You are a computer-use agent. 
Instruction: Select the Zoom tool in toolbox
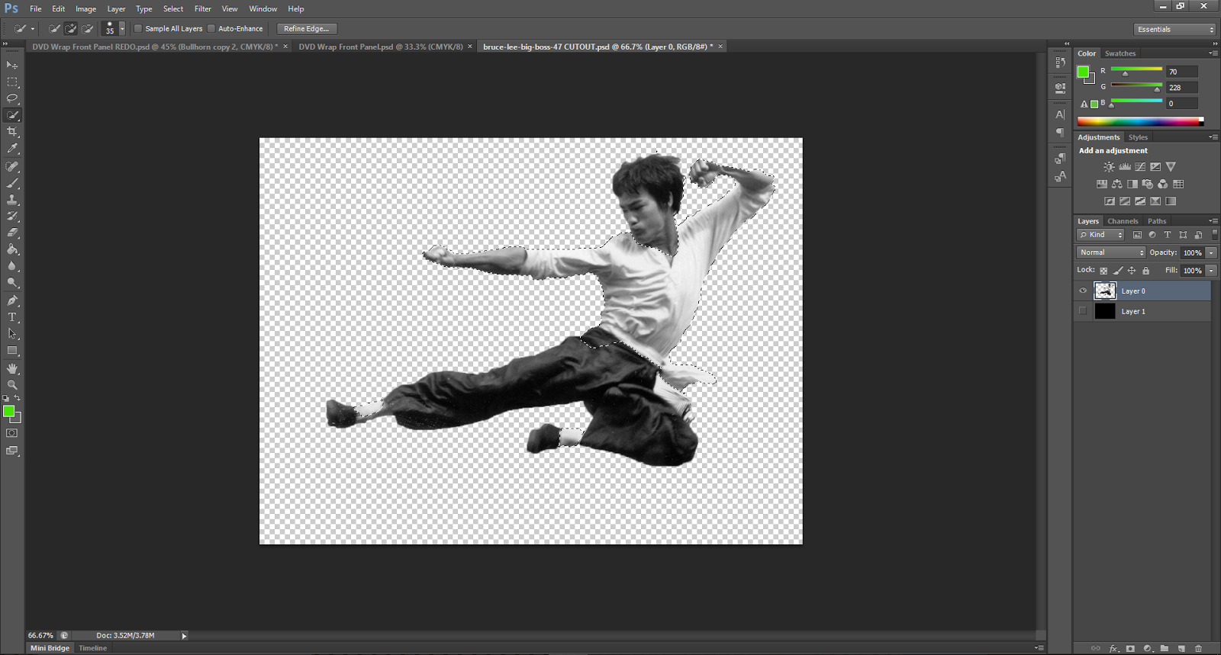12,385
